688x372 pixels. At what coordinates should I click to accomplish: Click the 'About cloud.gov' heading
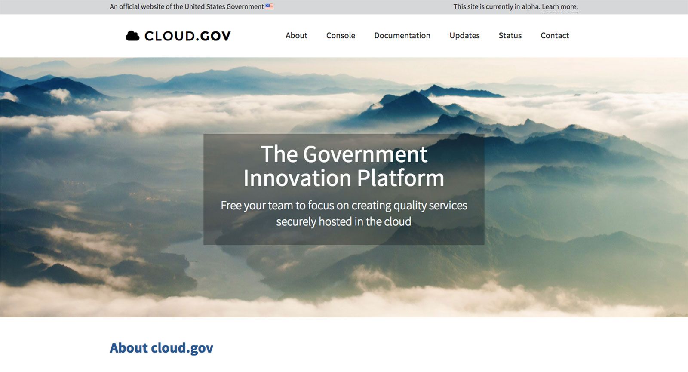pos(161,348)
